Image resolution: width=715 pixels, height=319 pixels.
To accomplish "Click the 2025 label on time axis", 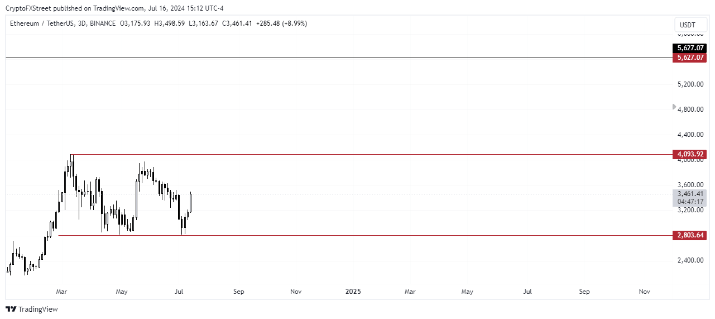I will tap(353, 292).
